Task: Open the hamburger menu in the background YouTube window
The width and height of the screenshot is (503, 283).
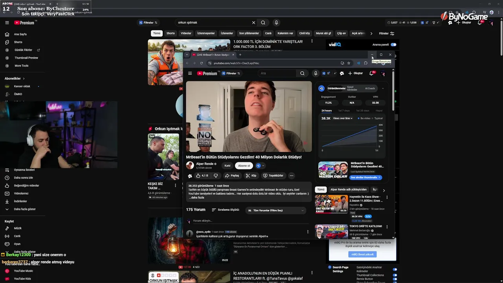Action: click(7, 23)
